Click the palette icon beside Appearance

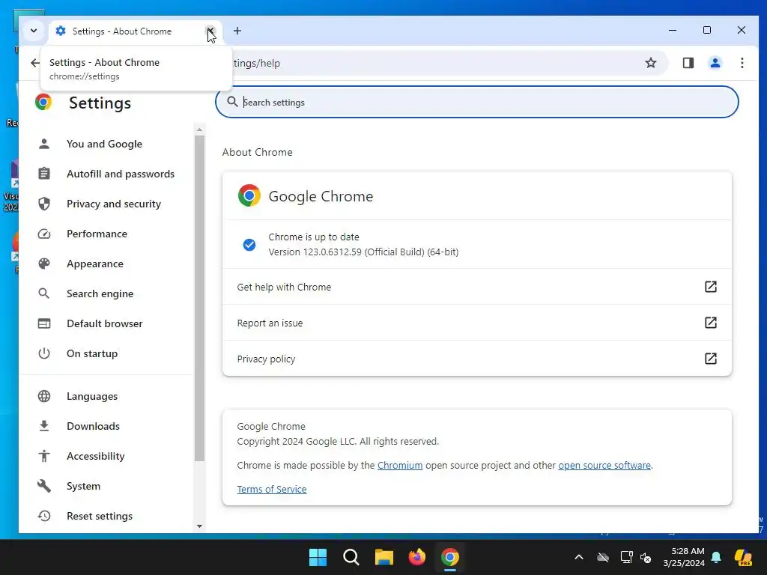[x=44, y=264]
